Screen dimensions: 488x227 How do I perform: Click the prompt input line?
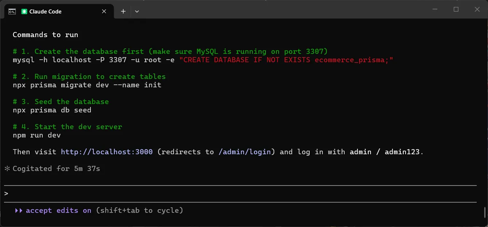[x=240, y=194]
